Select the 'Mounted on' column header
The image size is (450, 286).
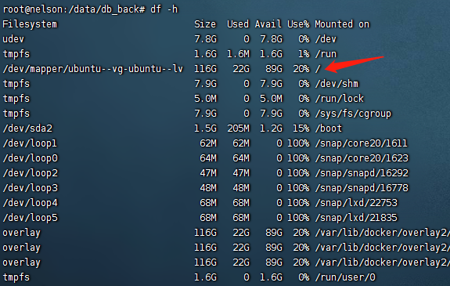click(x=342, y=24)
